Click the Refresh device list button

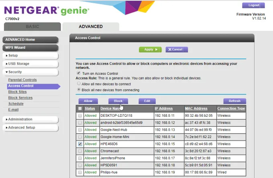coord(234,101)
